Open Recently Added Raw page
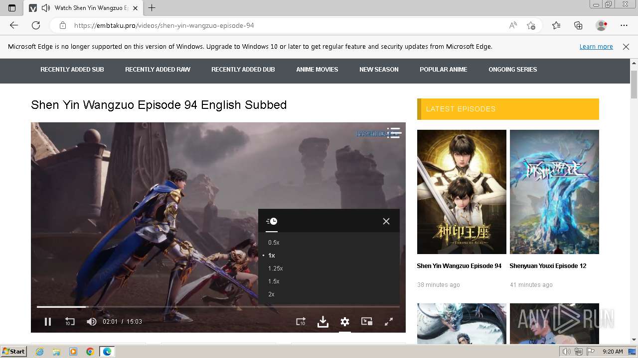 (158, 70)
